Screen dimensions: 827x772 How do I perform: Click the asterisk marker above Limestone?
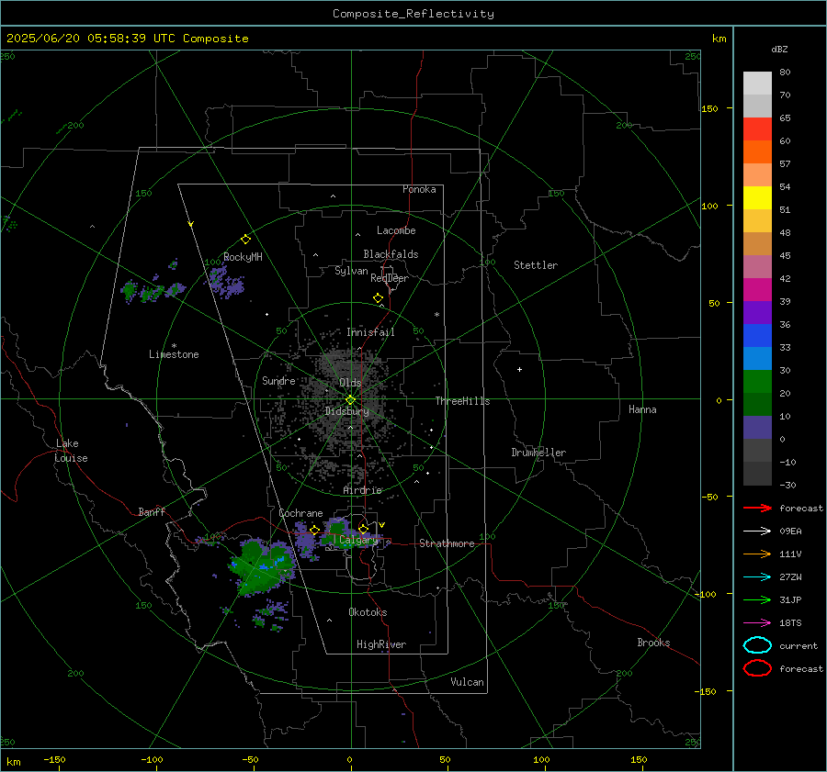(x=174, y=346)
